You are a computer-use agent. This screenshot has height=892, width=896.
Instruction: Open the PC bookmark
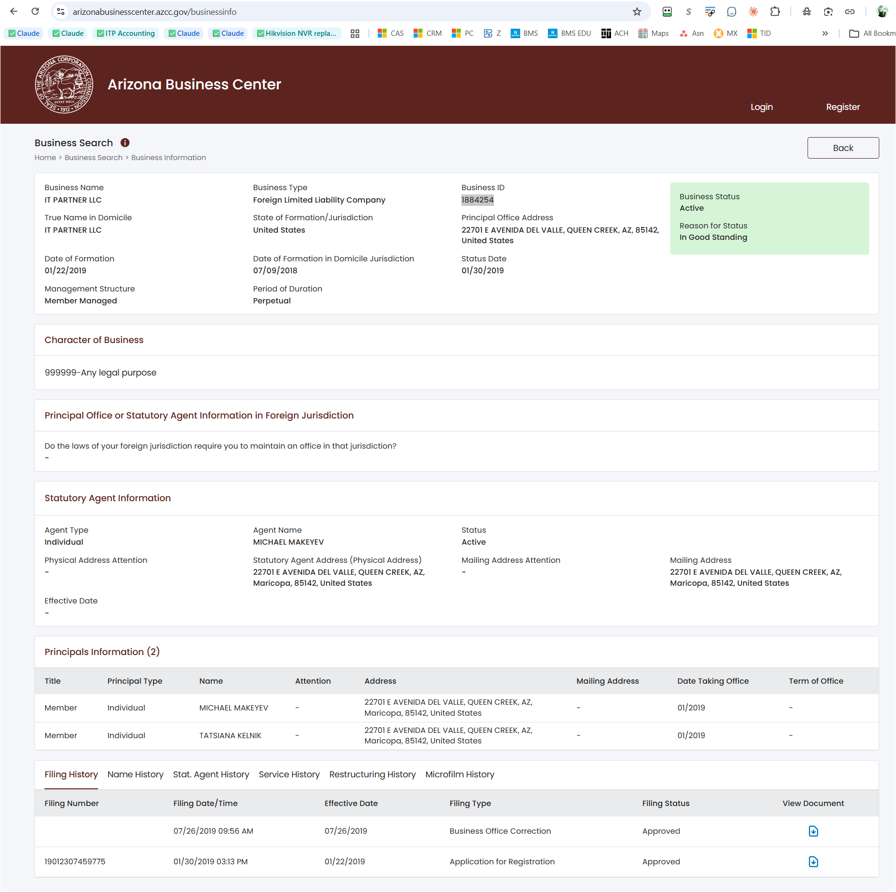tap(463, 33)
